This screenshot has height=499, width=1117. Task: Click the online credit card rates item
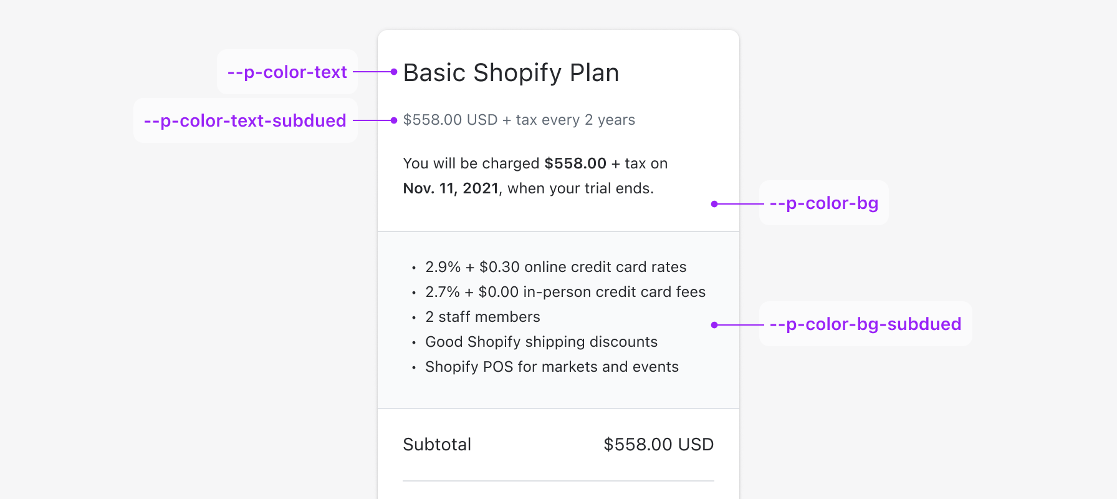pos(555,267)
